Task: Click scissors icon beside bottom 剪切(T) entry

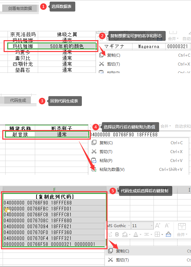Action: coord(110,260)
